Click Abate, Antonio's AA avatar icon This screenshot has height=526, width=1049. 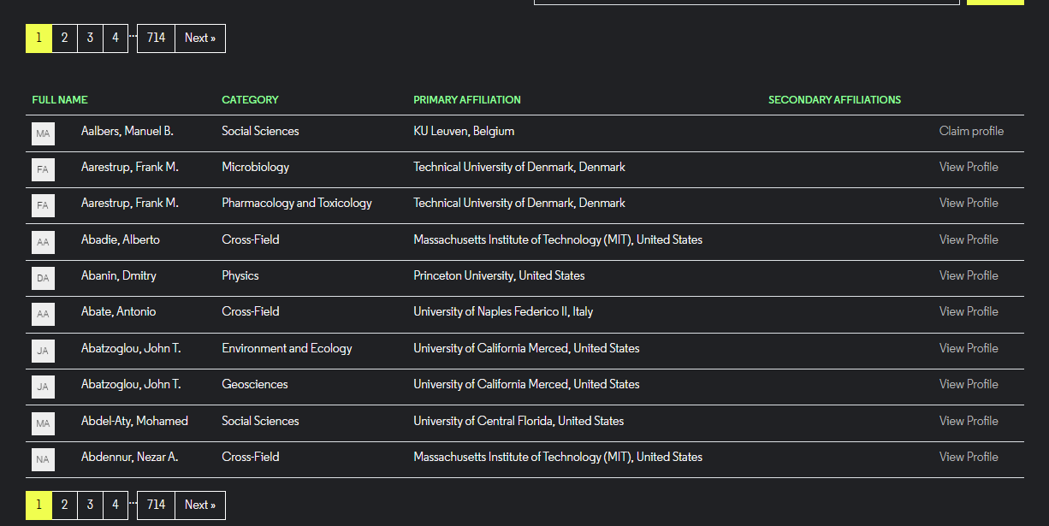(x=43, y=314)
